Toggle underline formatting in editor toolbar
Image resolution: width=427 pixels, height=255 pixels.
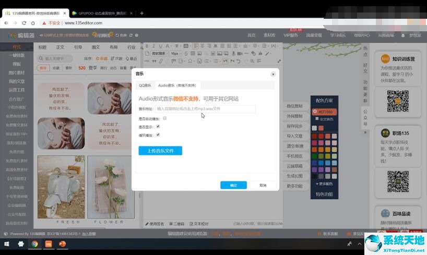[160, 46]
